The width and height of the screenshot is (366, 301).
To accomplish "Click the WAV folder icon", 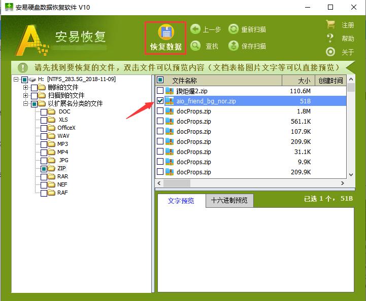I will click(52, 136).
